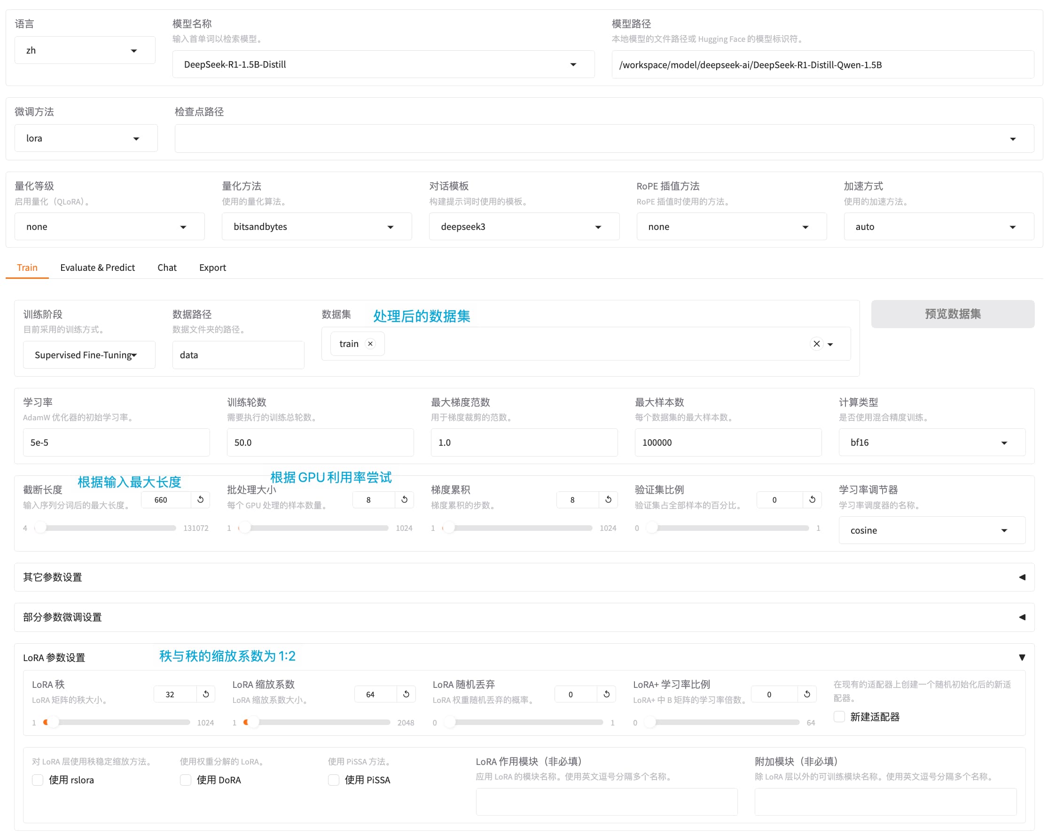Open the 计算类型 bf16 dropdown
1048x836 pixels.
pyautogui.click(x=932, y=442)
